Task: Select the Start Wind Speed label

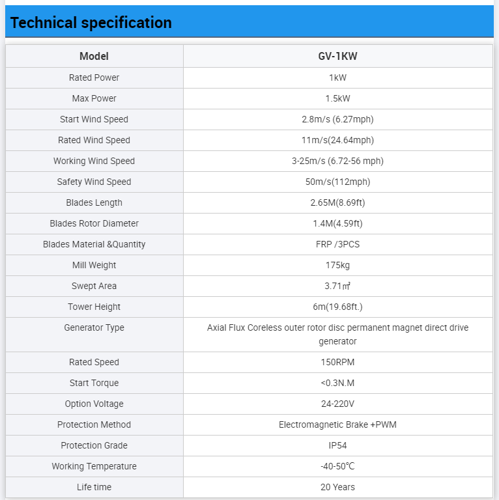Action: tap(94, 119)
